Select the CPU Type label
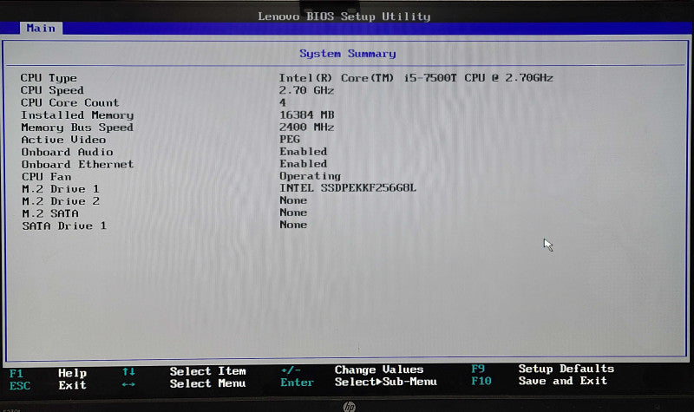Image resolution: width=694 pixels, height=412 pixels. click(x=49, y=78)
